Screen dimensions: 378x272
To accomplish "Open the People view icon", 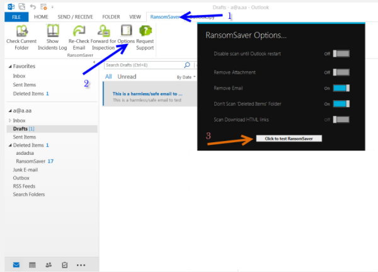I will (49, 265).
